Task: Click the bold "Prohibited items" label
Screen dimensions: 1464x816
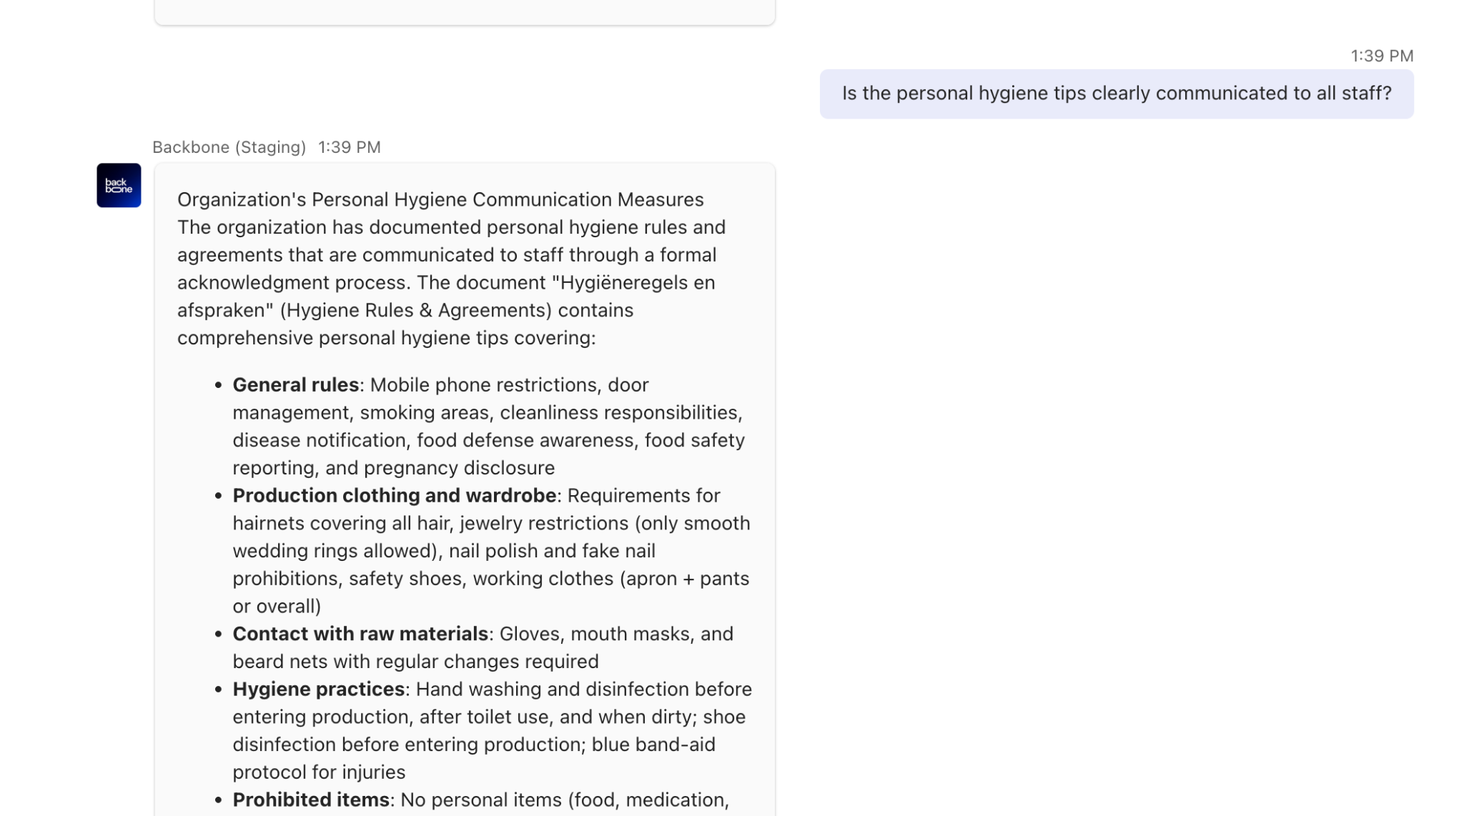Action: pos(311,800)
